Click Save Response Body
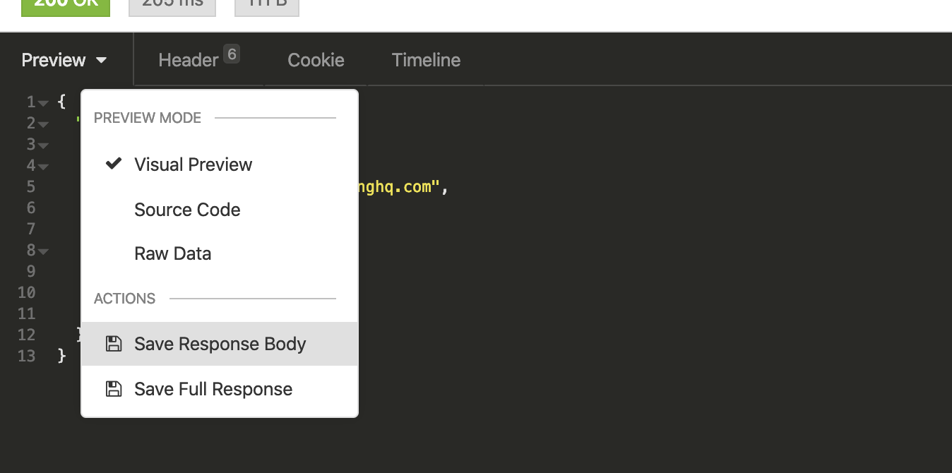 220,344
